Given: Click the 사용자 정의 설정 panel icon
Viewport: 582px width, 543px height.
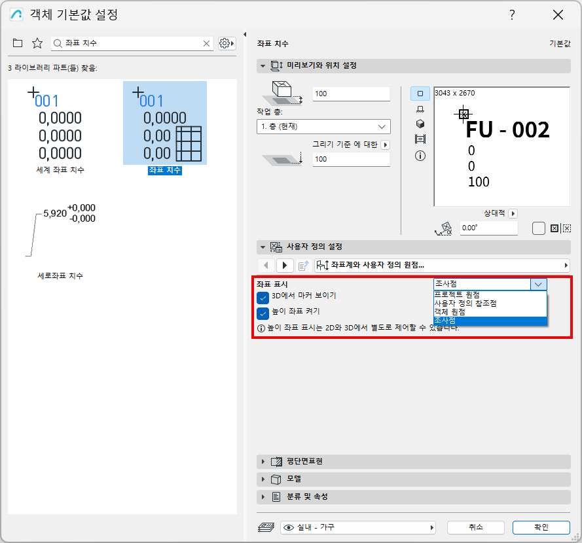Looking at the screenshot, I should click(276, 247).
